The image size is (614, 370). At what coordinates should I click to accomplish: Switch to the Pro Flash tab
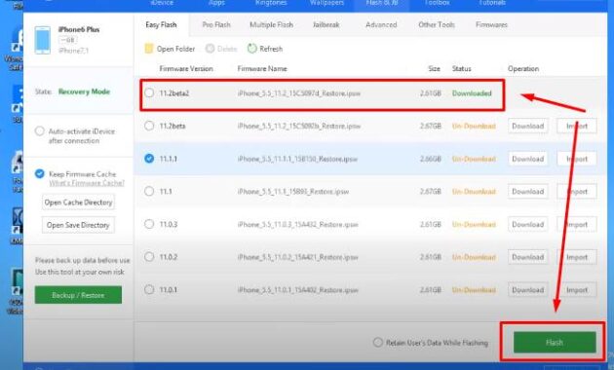(216, 24)
